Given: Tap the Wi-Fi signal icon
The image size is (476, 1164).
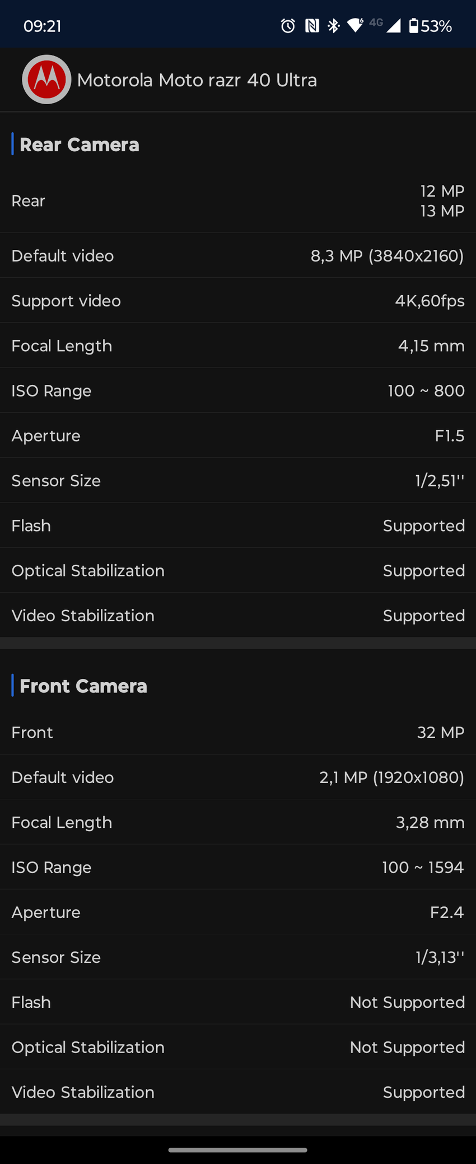Looking at the screenshot, I should 355,26.
